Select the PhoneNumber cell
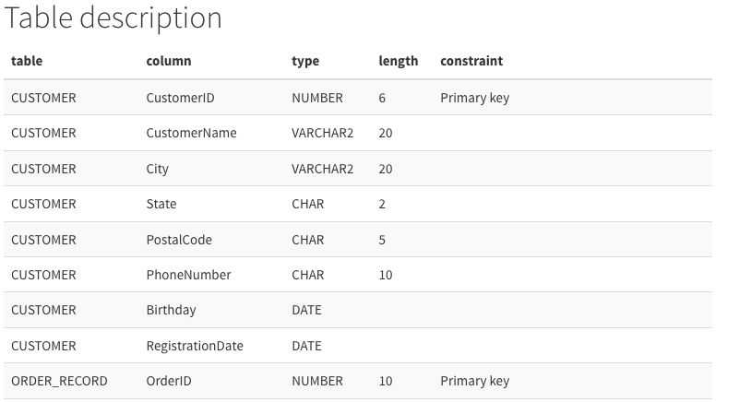Image resolution: width=751 pixels, height=402 pixels. coord(188,275)
